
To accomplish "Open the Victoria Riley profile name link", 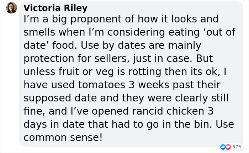I will pyautogui.click(x=55, y=8).
